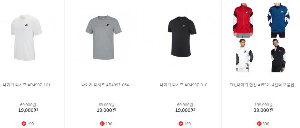Image resolution: width=300 pixels, height=128 pixels.
Task: Select the blue zip-up jacket photo
Action: [x=278, y=20]
